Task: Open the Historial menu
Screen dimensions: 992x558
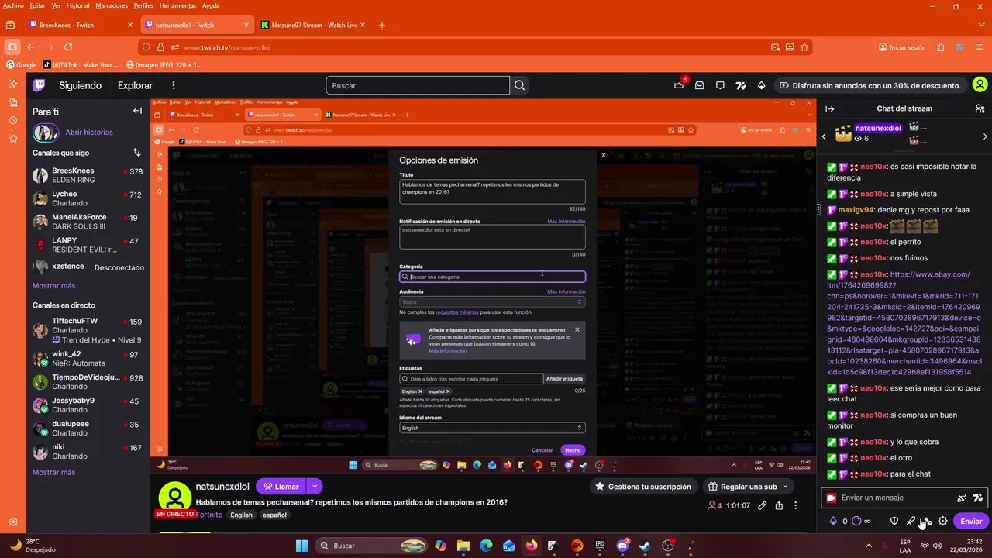Action: (77, 5)
